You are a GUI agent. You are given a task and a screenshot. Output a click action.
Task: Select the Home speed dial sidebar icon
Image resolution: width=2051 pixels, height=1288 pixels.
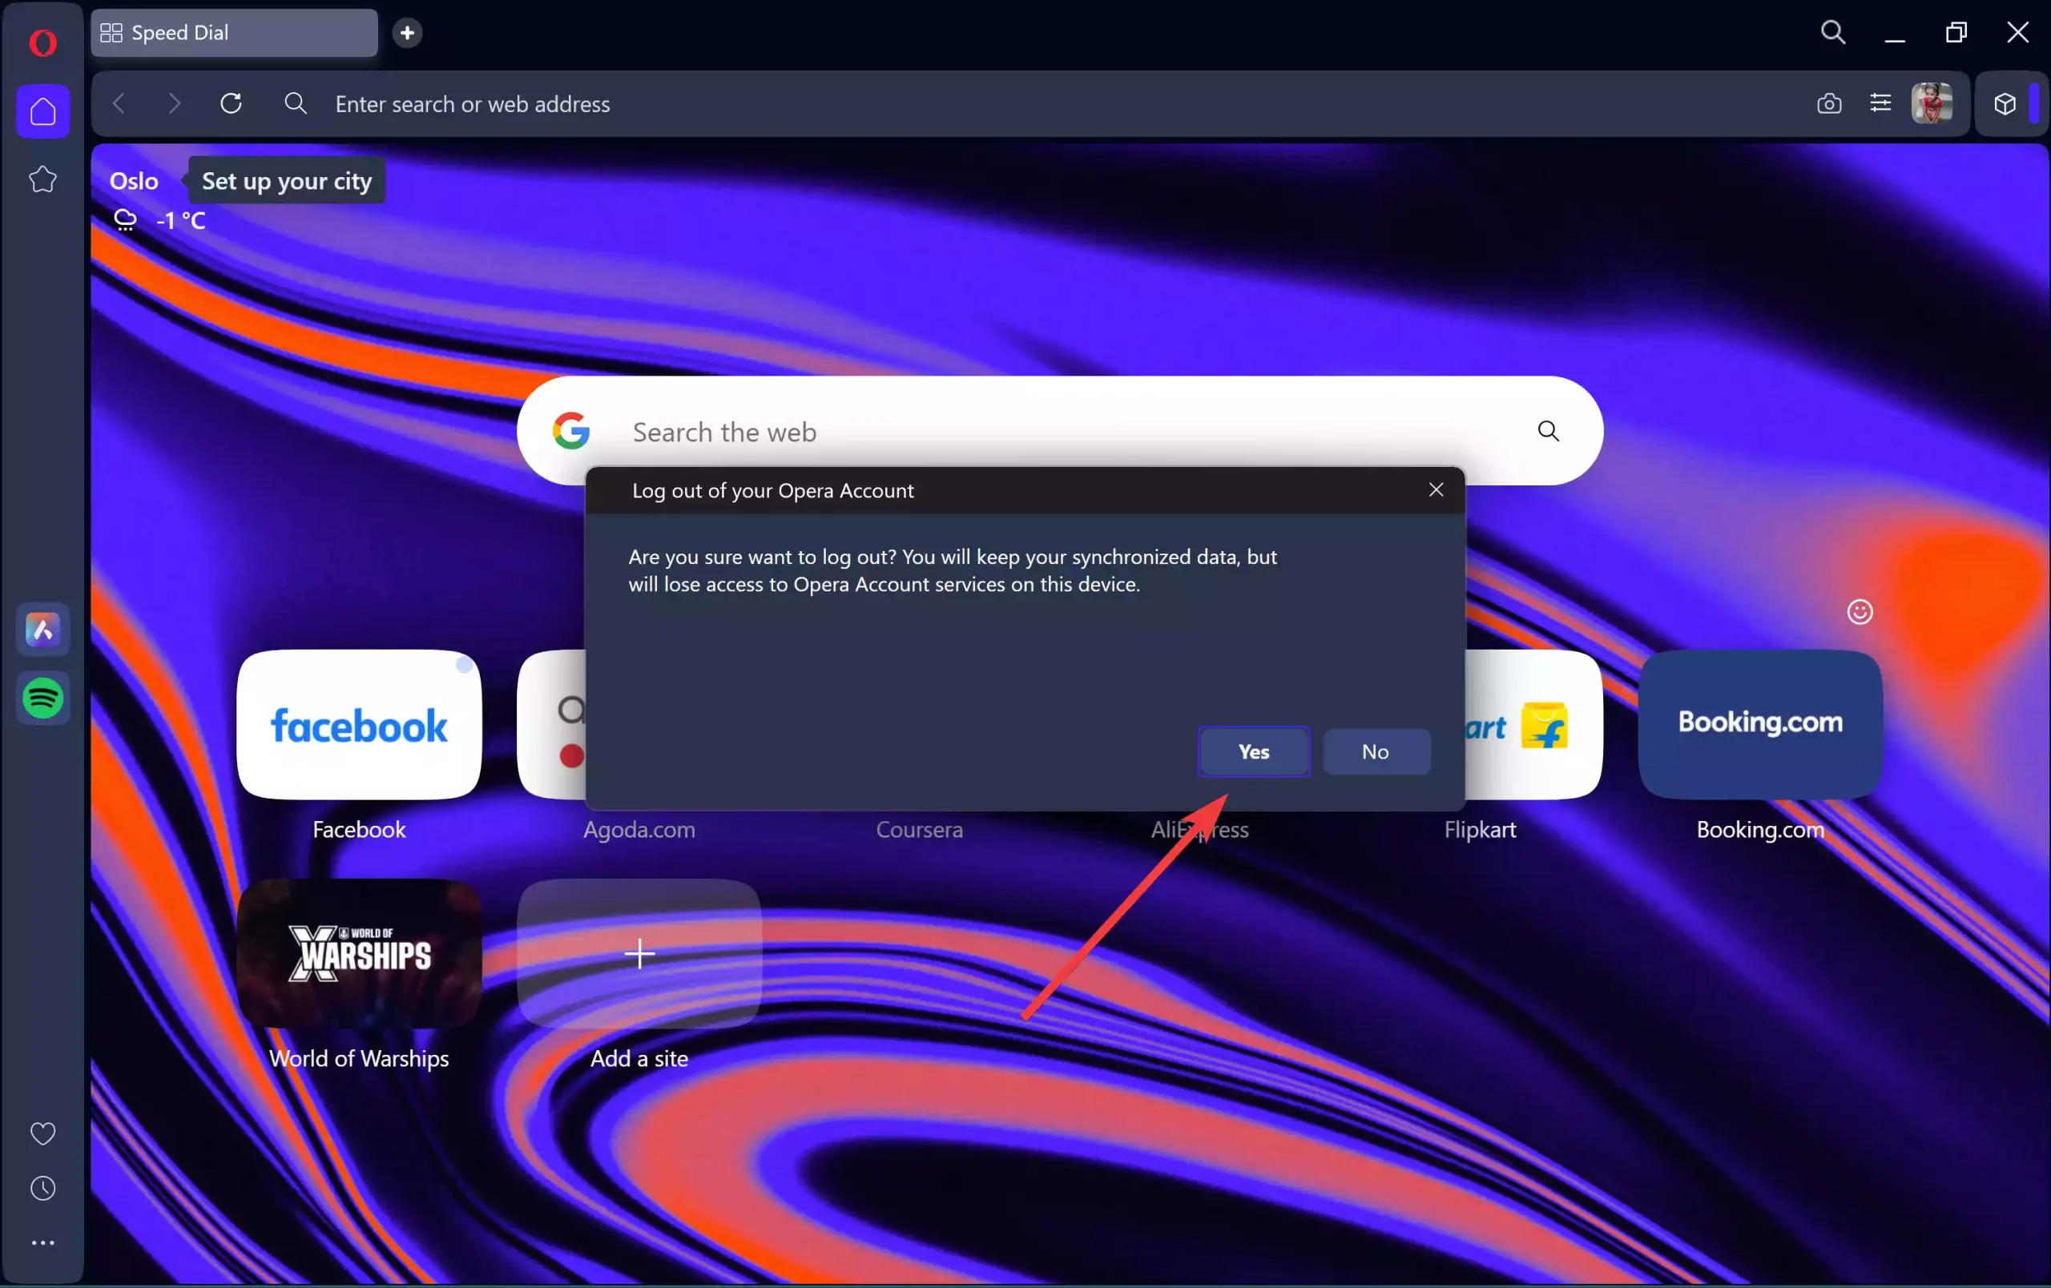pos(42,111)
